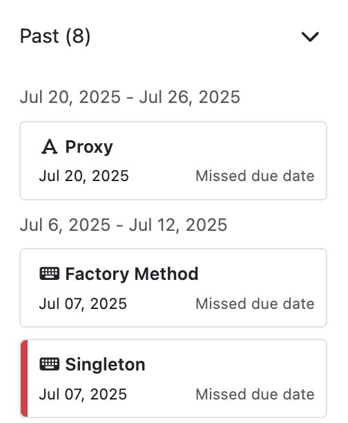Click the Singleton Jul 07, 2025 date
The width and height of the screenshot is (348, 423).
coord(83,395)
